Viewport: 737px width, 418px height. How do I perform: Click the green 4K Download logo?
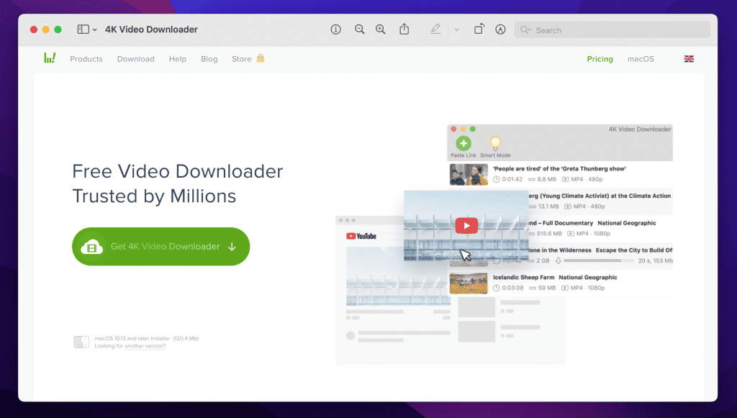50,58
